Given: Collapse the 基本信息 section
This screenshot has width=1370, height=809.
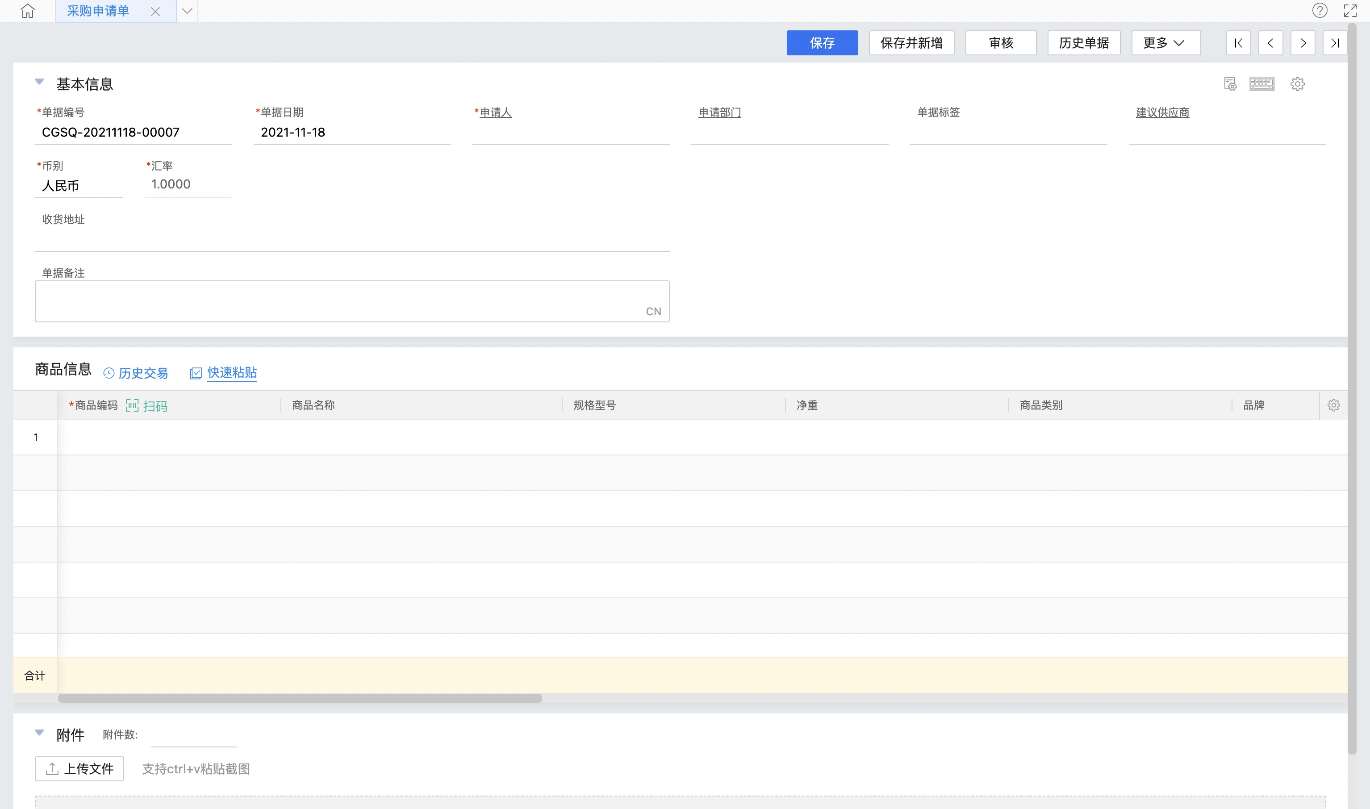Looking at the screenshot, I should (x=39, y=82).
